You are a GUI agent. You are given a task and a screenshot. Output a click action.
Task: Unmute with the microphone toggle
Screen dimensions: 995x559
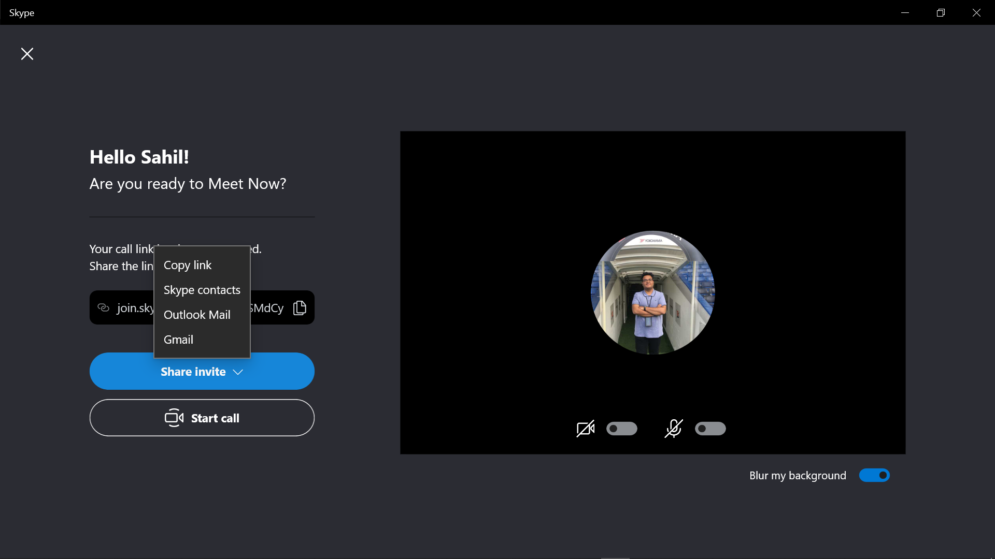[x=710, y=429]
